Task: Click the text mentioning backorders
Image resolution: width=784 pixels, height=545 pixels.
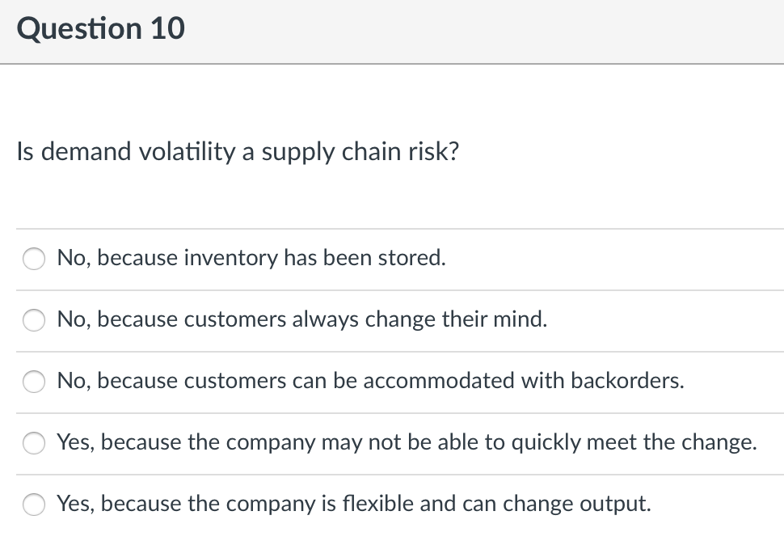Action: [371, 381]
